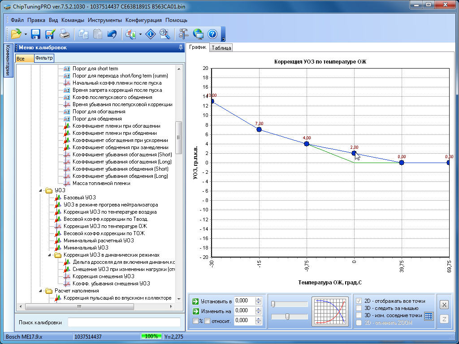Click the upper horizontal slider handle

pos(273,304)
